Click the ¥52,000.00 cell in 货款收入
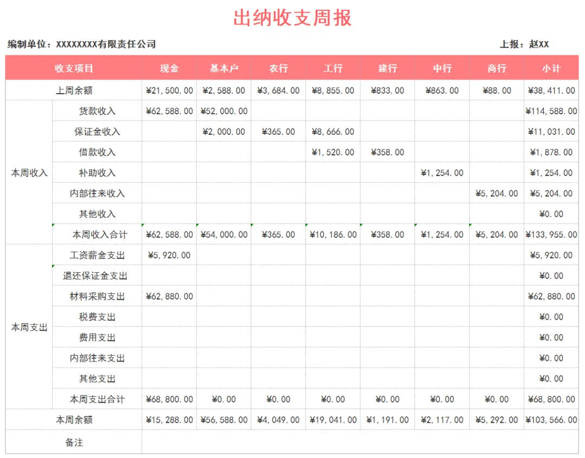 [224, 111]
